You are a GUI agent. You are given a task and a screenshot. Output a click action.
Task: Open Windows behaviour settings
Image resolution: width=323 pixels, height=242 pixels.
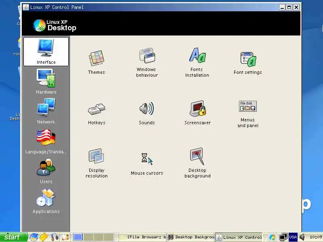[x=147, y=63]
